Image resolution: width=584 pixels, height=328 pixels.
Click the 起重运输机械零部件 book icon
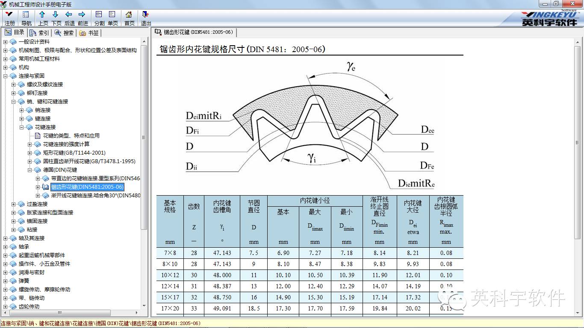(13, 255)
